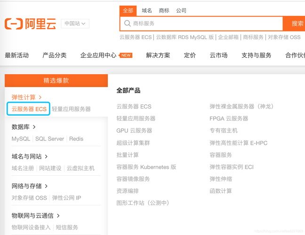
Task: Open 解决方案 navigation menu
Action: pyautogui.click(x=158, y=55)
